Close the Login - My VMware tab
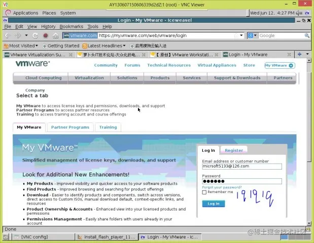The image size is (314, 243). point(289,55)
